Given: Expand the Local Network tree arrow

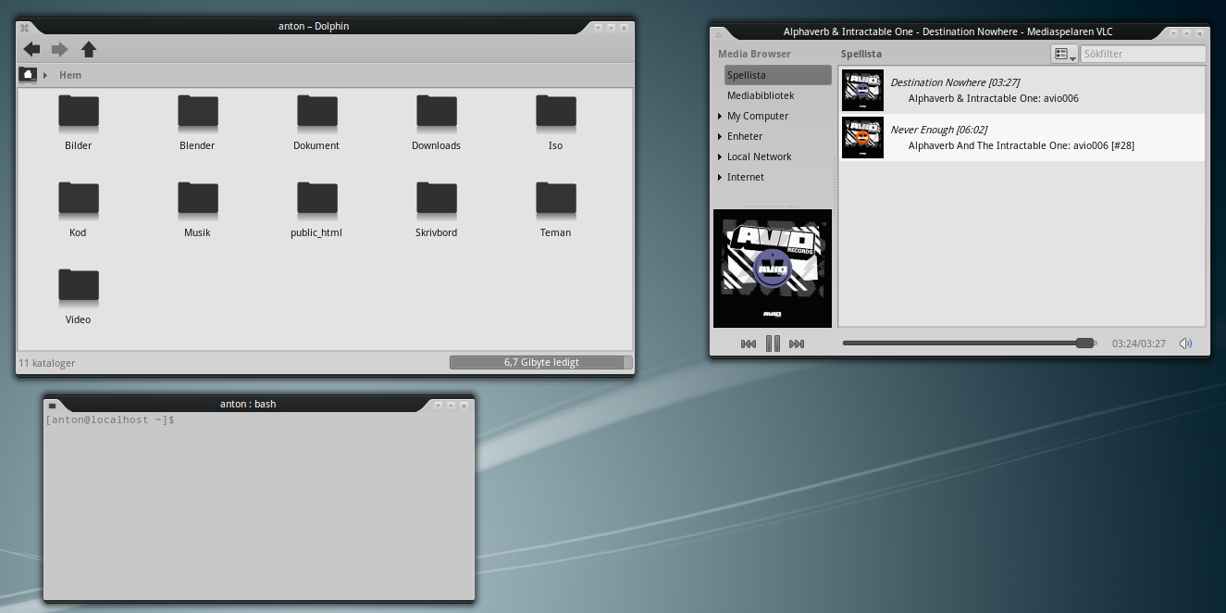Looking at the screenshot, I should click(720, 156).
